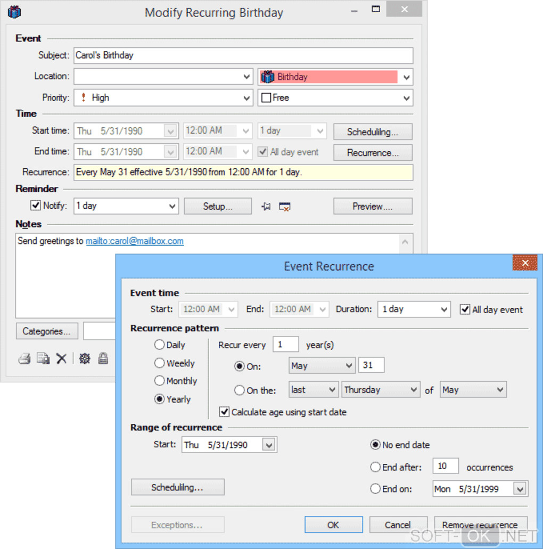Click the Notes scrollbar up arrow

(406, 242)
